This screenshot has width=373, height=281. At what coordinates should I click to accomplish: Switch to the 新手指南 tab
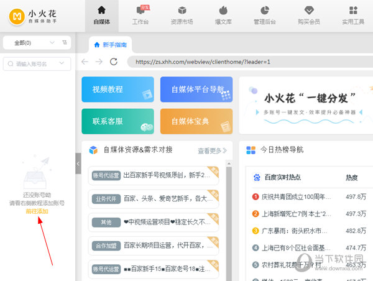point(111,45)
